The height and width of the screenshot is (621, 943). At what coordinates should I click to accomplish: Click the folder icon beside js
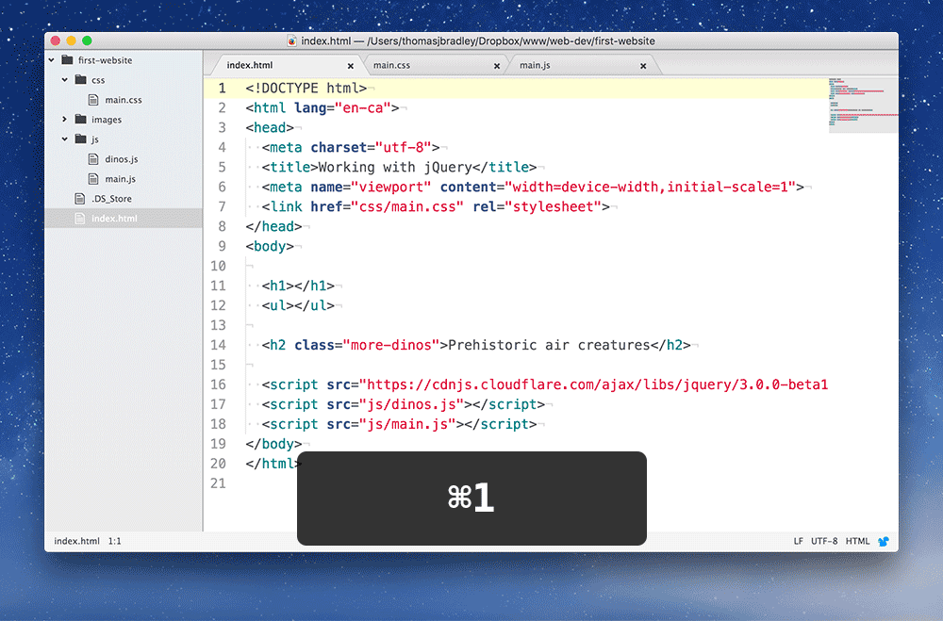tap(80, 139)
